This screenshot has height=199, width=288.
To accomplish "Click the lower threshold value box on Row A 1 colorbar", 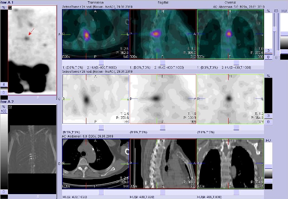I will tap(4, 92).
